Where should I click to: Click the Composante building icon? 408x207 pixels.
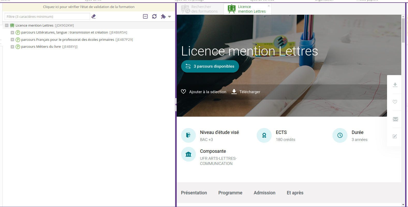coord(188,154)
